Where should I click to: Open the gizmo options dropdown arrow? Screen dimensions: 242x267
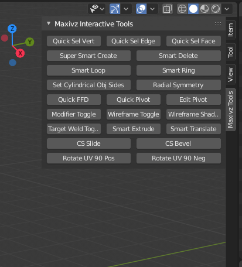[126, 9]
